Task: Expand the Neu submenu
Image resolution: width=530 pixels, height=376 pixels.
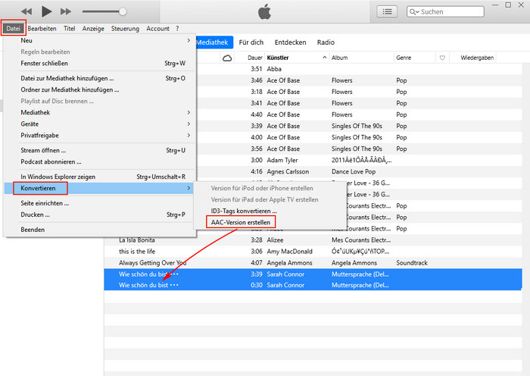Action: [x=100, y=40]
